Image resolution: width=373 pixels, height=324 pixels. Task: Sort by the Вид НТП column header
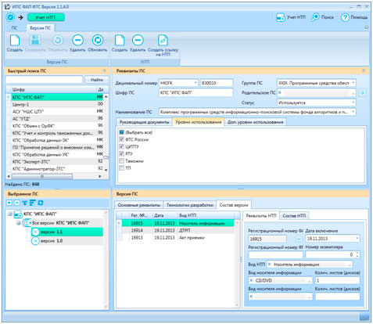[x=206, y=215]
